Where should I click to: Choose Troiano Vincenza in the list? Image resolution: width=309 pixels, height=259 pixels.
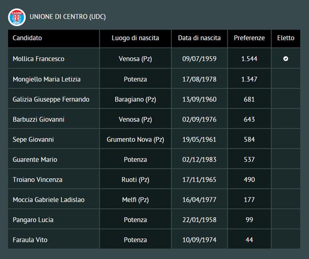(38, 180)
